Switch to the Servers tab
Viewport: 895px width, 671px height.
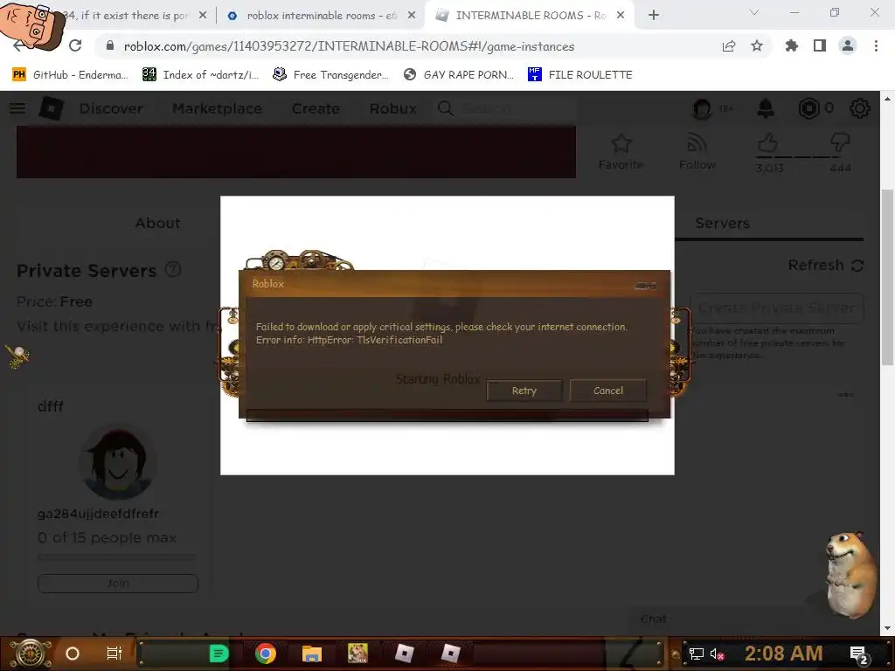pos(722,223)
